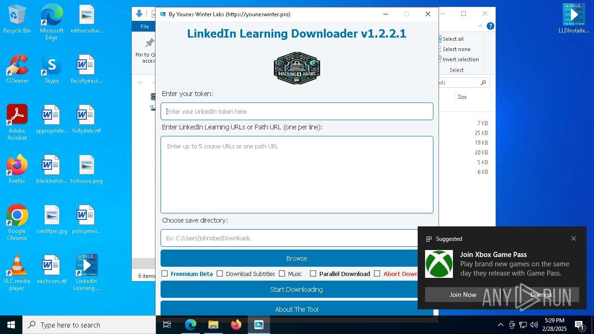This screenshot has width=594, height=334.
Task: Toggle Abort Download checkbox
Action: [377, 274]
